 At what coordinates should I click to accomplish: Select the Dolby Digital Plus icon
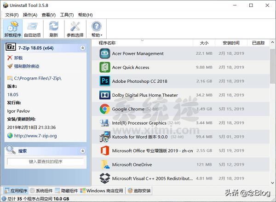[x=105, y=95]
